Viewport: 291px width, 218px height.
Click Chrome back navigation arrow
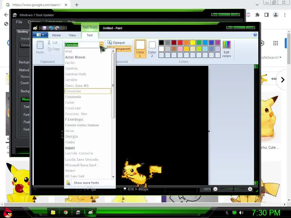[x=6, y=15]
